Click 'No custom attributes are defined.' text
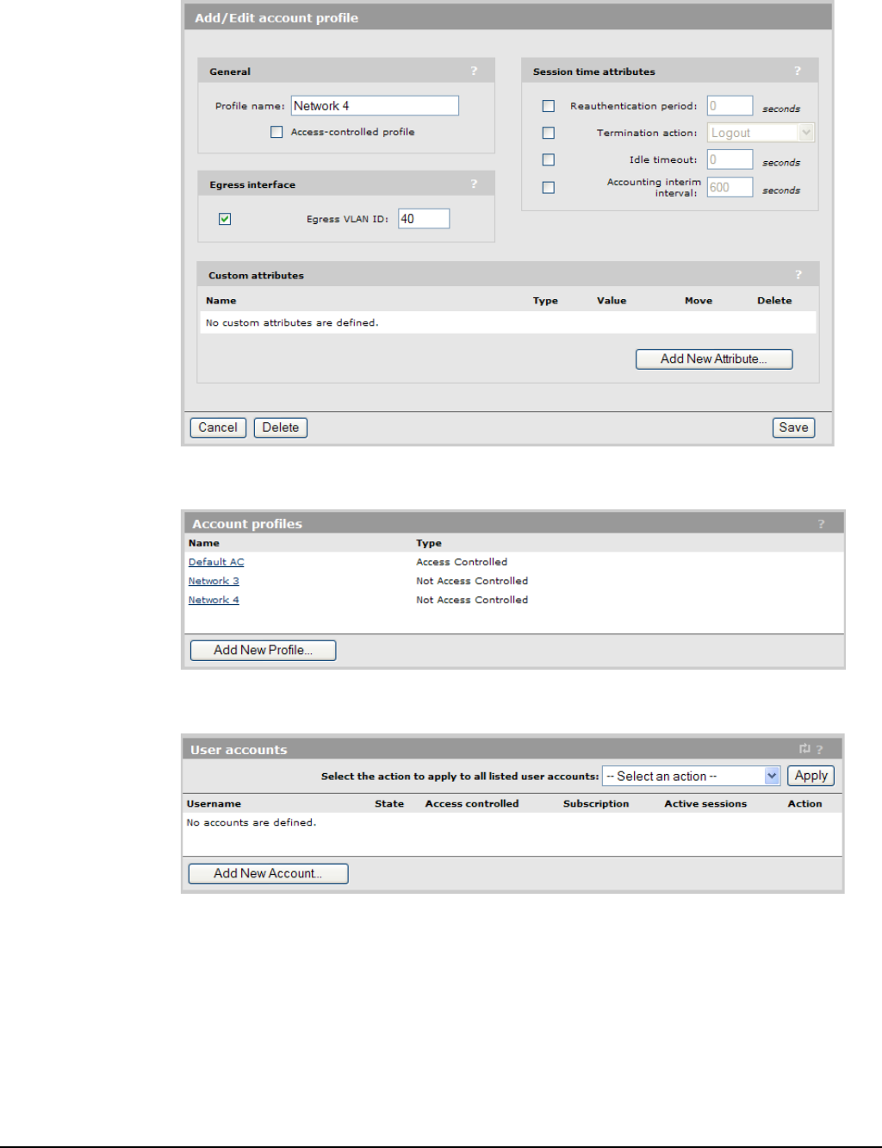The image size is (882, 1148). coord(292,322)
